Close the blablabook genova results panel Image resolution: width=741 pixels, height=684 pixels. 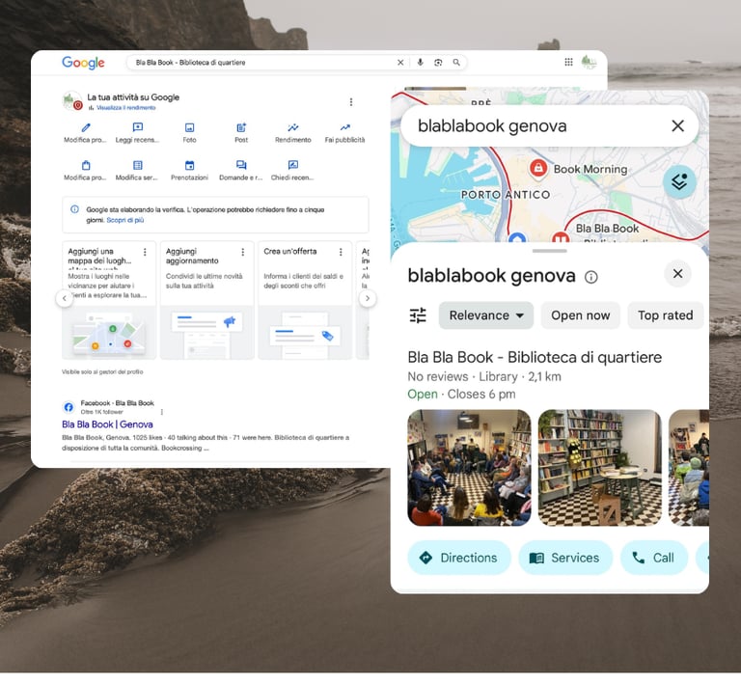[x=677, y=274]
